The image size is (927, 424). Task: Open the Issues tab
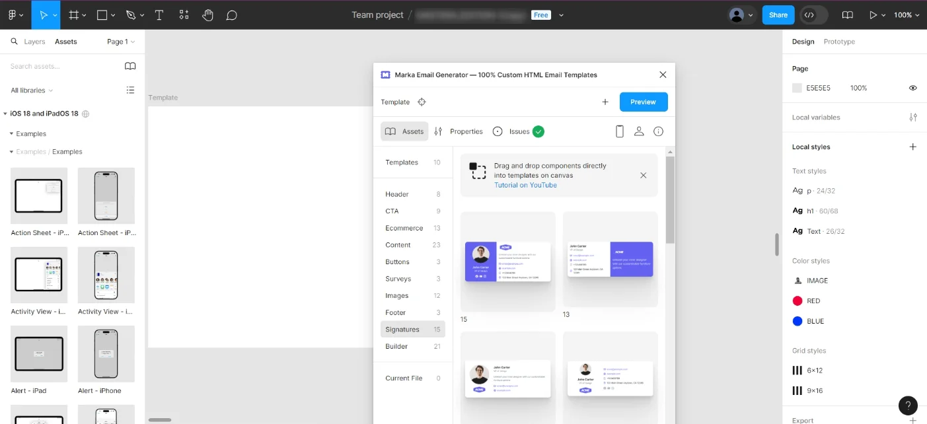point(518,131)
